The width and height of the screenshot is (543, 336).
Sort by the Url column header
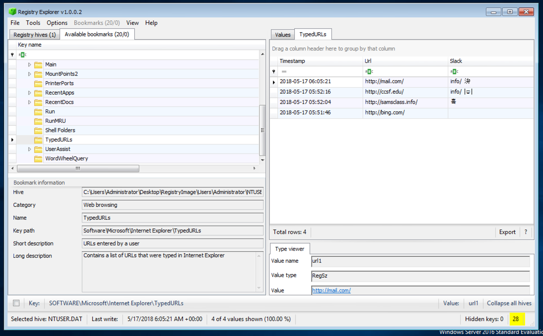405,61
